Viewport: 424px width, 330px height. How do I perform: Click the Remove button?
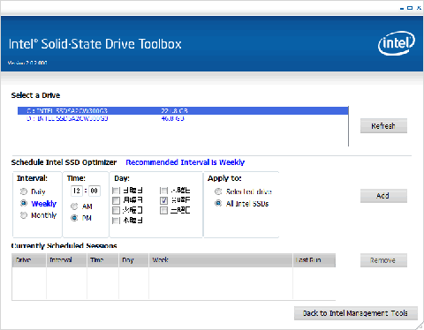[383, 260]
